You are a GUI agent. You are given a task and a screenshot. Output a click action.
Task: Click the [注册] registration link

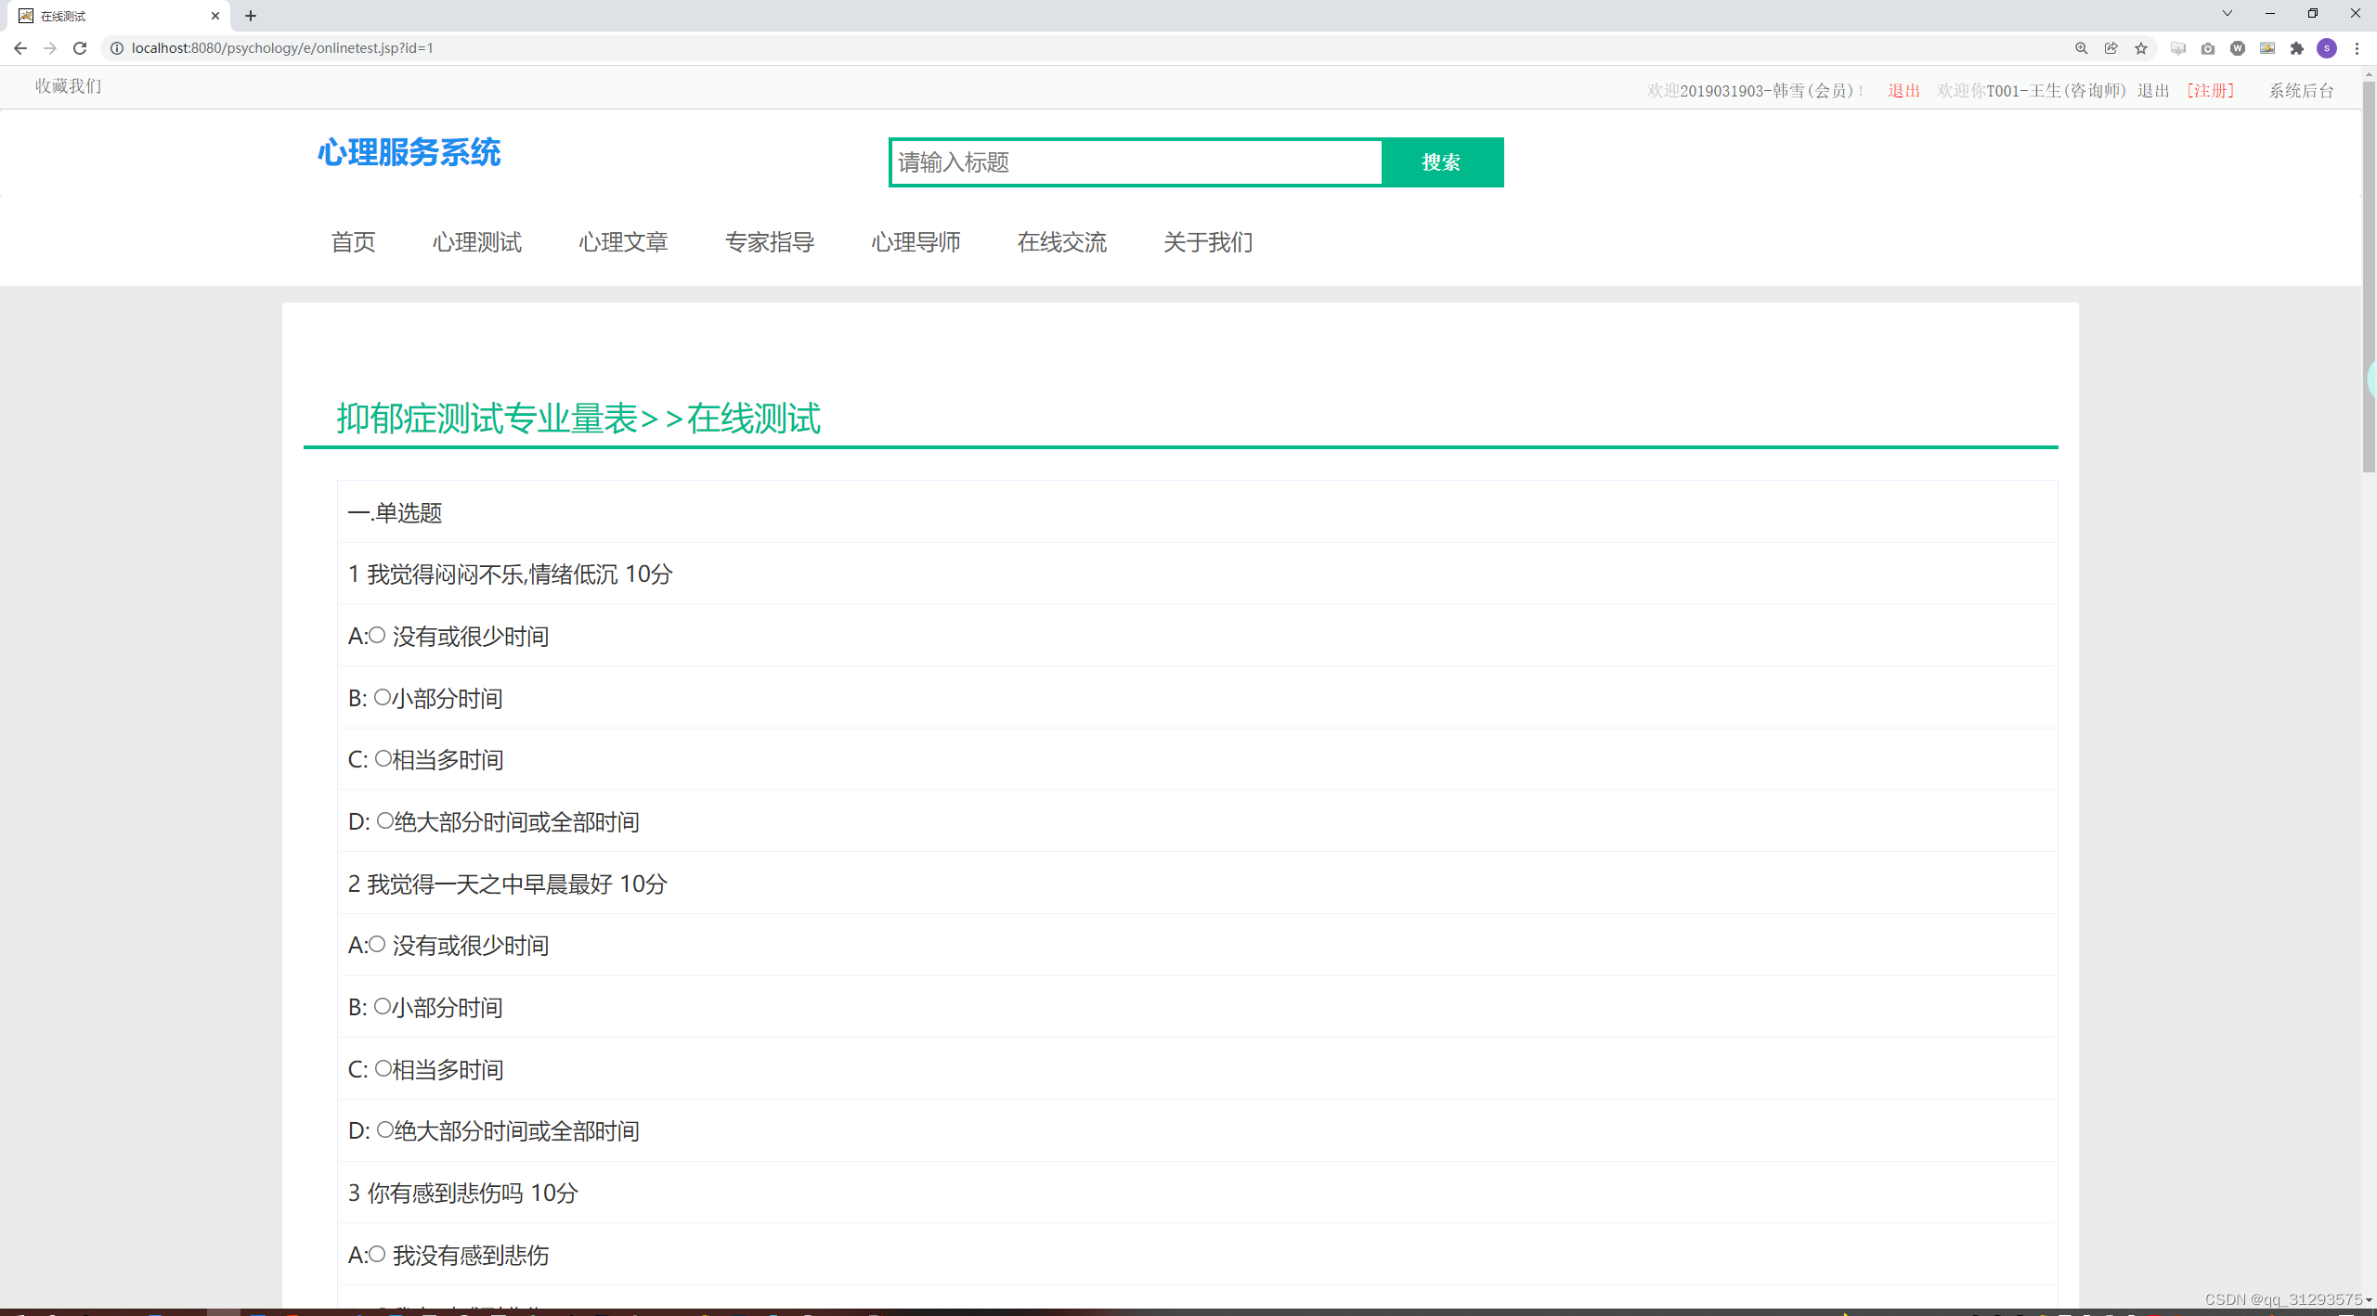click(2209, 90)
